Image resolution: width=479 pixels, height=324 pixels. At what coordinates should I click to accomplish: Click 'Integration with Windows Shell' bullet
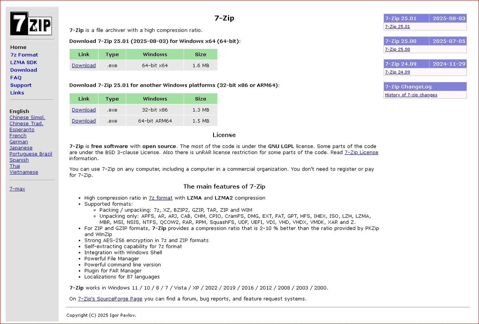pyautogui.click(x=123, y=252)
